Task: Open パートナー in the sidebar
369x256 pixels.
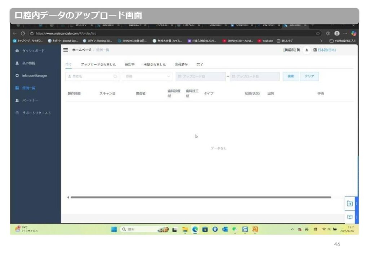Action: (30, 100)
